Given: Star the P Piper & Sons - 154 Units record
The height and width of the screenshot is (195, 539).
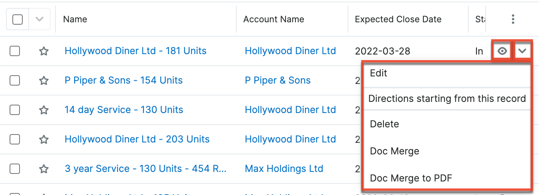Looking at the screenshot, I should click(x=44, y=80).
